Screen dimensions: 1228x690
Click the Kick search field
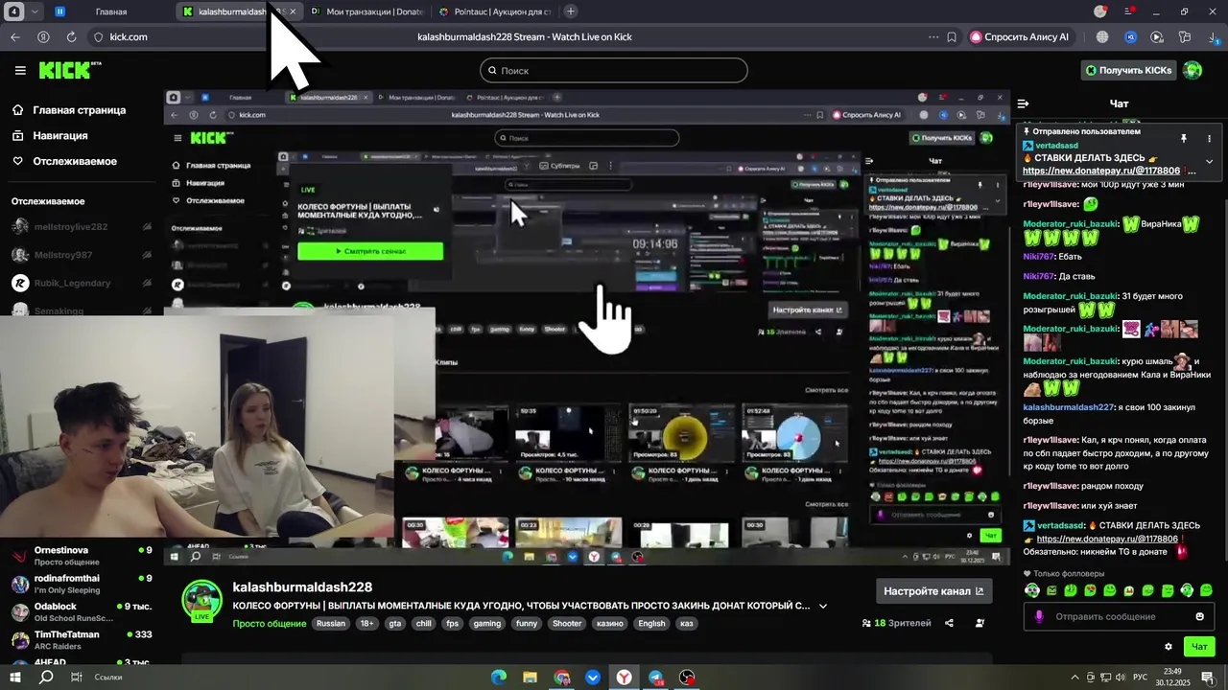tap(614, 70)
